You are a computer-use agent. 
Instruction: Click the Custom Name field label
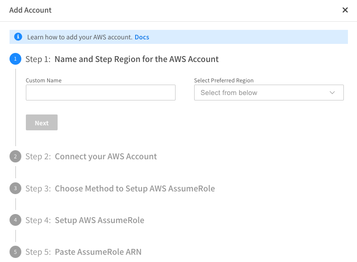[44, 81]
